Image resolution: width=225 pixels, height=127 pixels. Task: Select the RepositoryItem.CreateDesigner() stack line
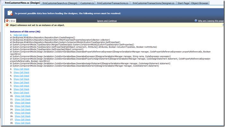point(43,37)
